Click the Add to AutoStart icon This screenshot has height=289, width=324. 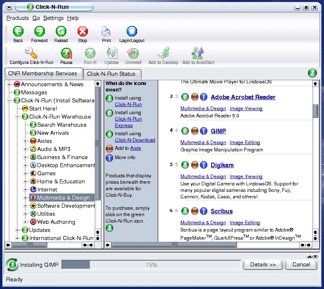(x=198, y=53)
